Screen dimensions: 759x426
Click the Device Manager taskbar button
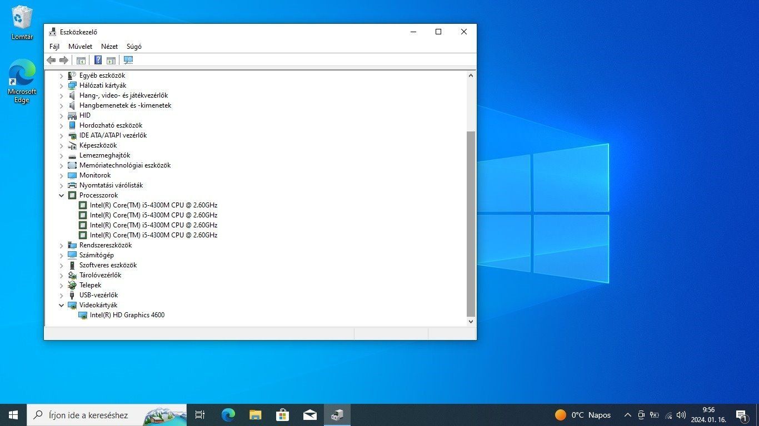tap(337, 415)
